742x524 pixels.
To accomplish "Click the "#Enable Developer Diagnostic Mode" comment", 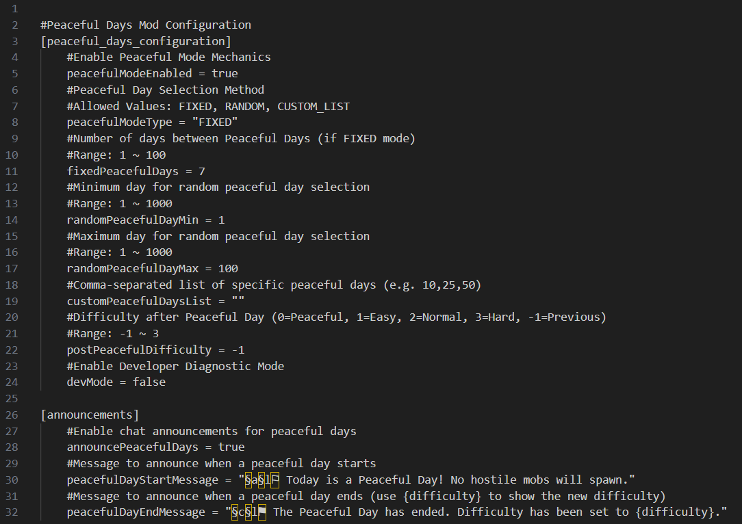I will coord(175,366).
